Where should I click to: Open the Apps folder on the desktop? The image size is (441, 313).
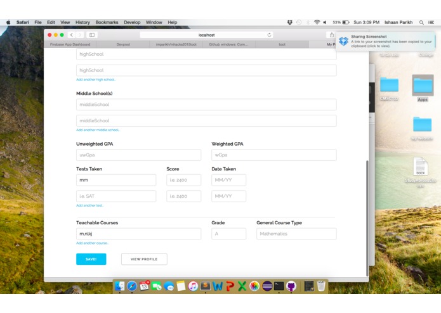click(423, 88)
